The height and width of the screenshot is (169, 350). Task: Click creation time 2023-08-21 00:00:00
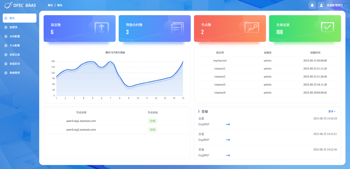click(315, 61)
